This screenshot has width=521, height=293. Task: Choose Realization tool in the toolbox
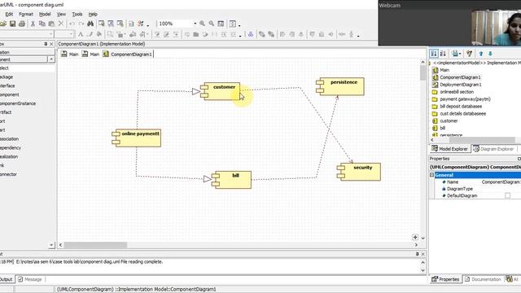point(9,156)
